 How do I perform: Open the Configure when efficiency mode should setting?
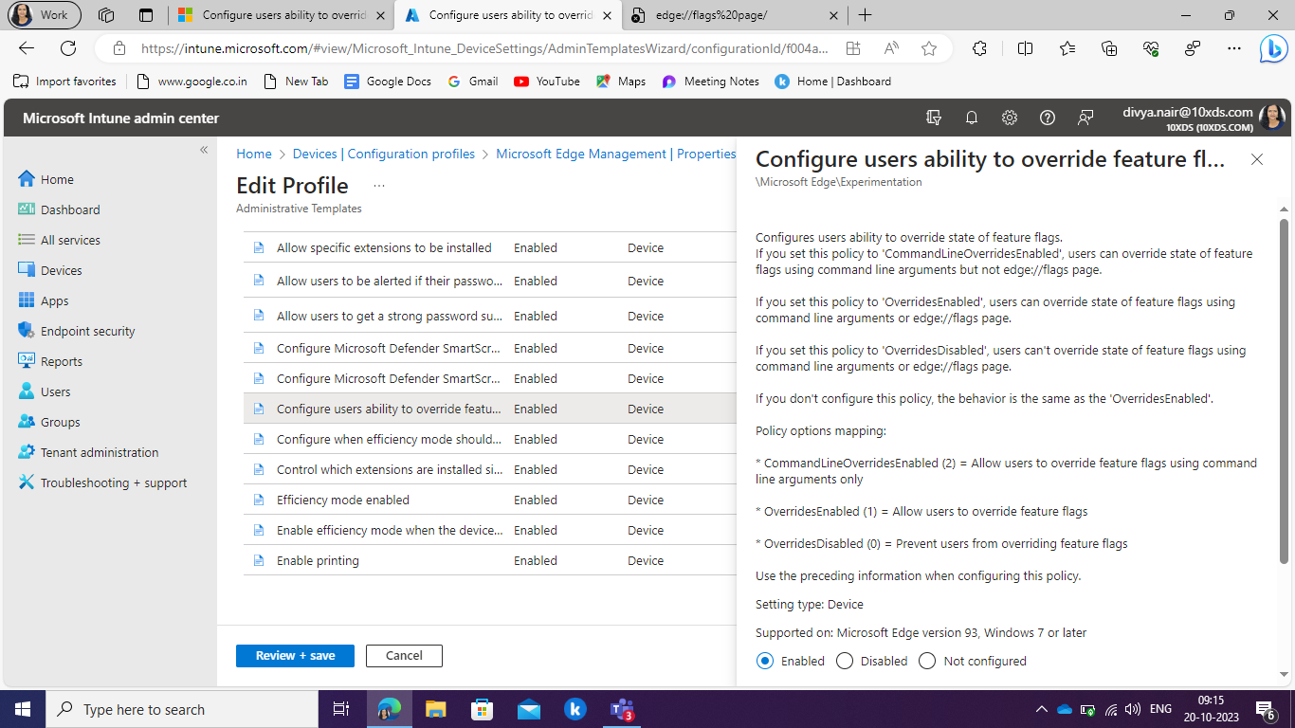390,439
